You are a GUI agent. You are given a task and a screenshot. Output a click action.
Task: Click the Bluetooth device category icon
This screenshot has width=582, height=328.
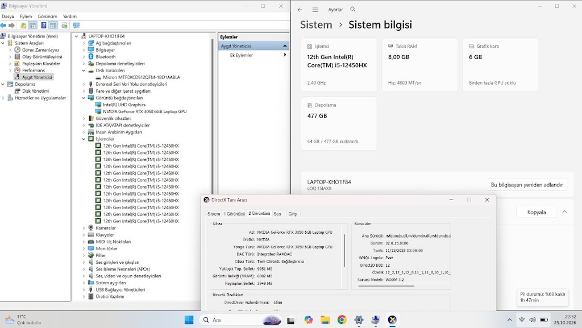pyautogui.click(x=91, y=57)
